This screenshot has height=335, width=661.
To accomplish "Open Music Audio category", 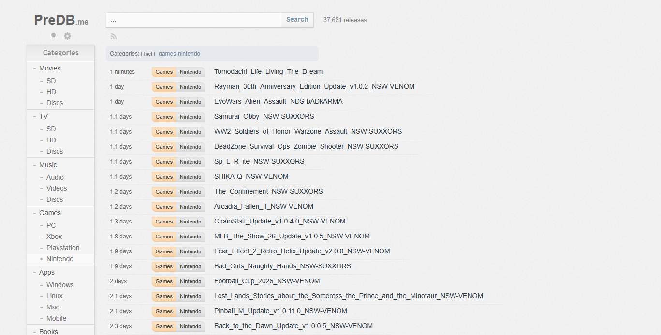I will 55,177.
